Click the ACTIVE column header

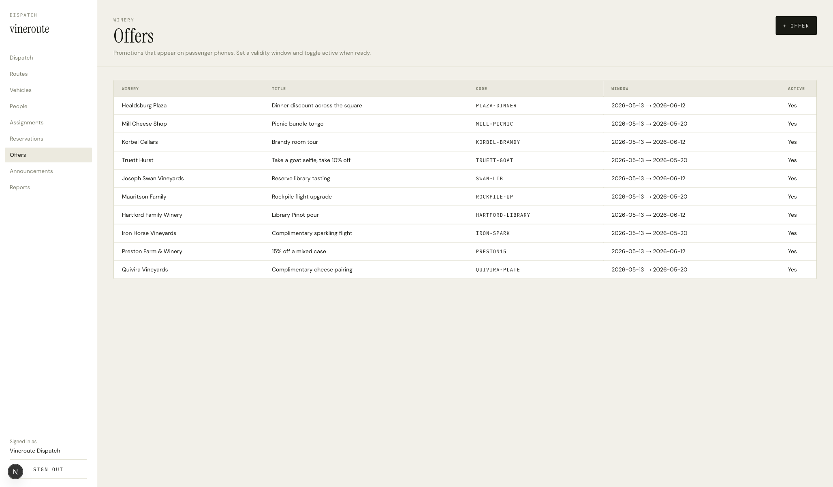pos(796,89)
